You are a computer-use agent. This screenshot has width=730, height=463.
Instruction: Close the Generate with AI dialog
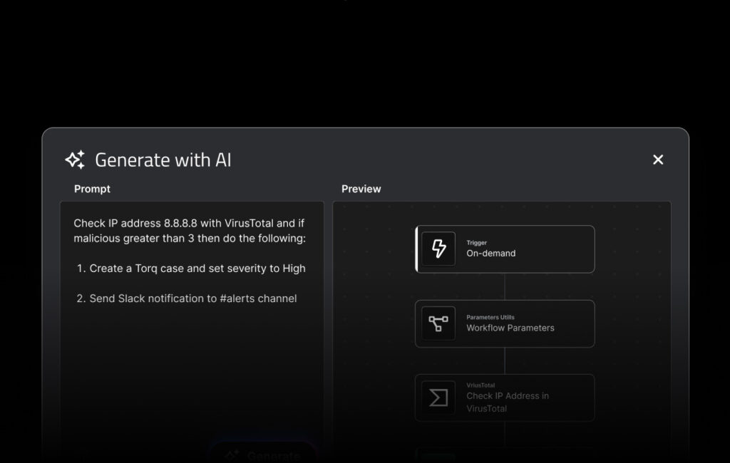coord(657,160)
